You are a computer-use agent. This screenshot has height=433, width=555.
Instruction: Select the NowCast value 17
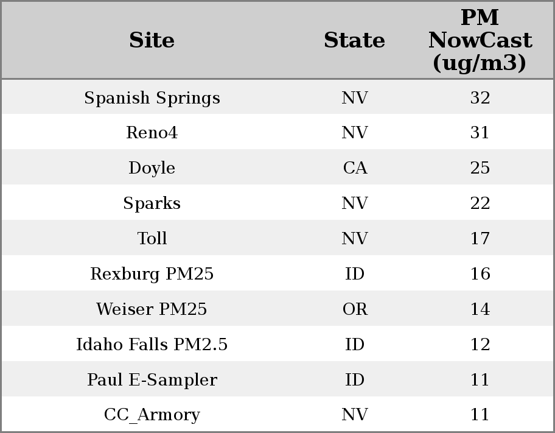pyautogui.click(x=480, y=239)
